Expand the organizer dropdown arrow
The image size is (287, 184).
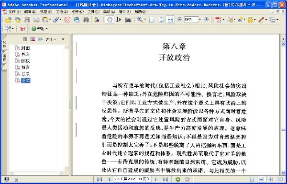(x=50, y=20)
